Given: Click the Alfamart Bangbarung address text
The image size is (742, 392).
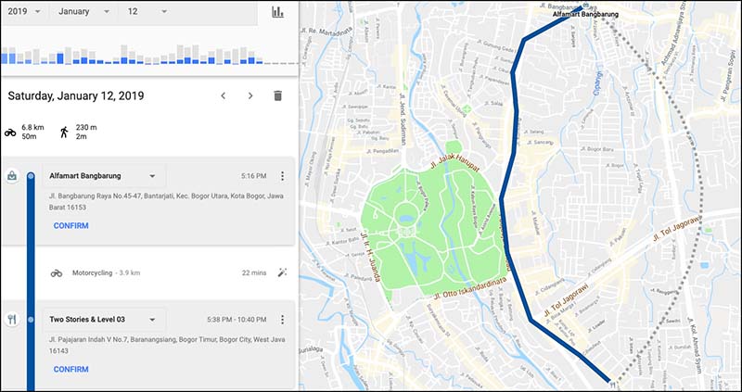Looking at the screenshot, I should 167,201.
